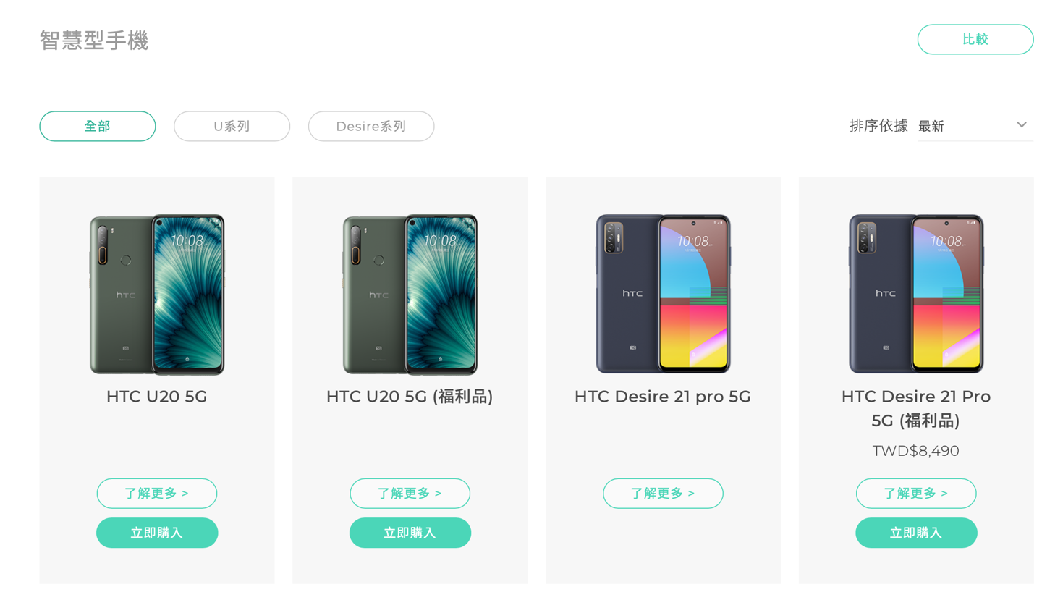Click the 比較 compare button

[x=975, y=39]
